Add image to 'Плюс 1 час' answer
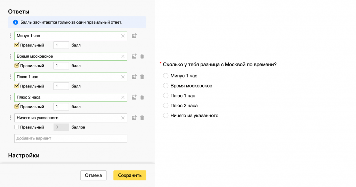Viewport: 356px width, 187px height. click(x=134, y=77)
